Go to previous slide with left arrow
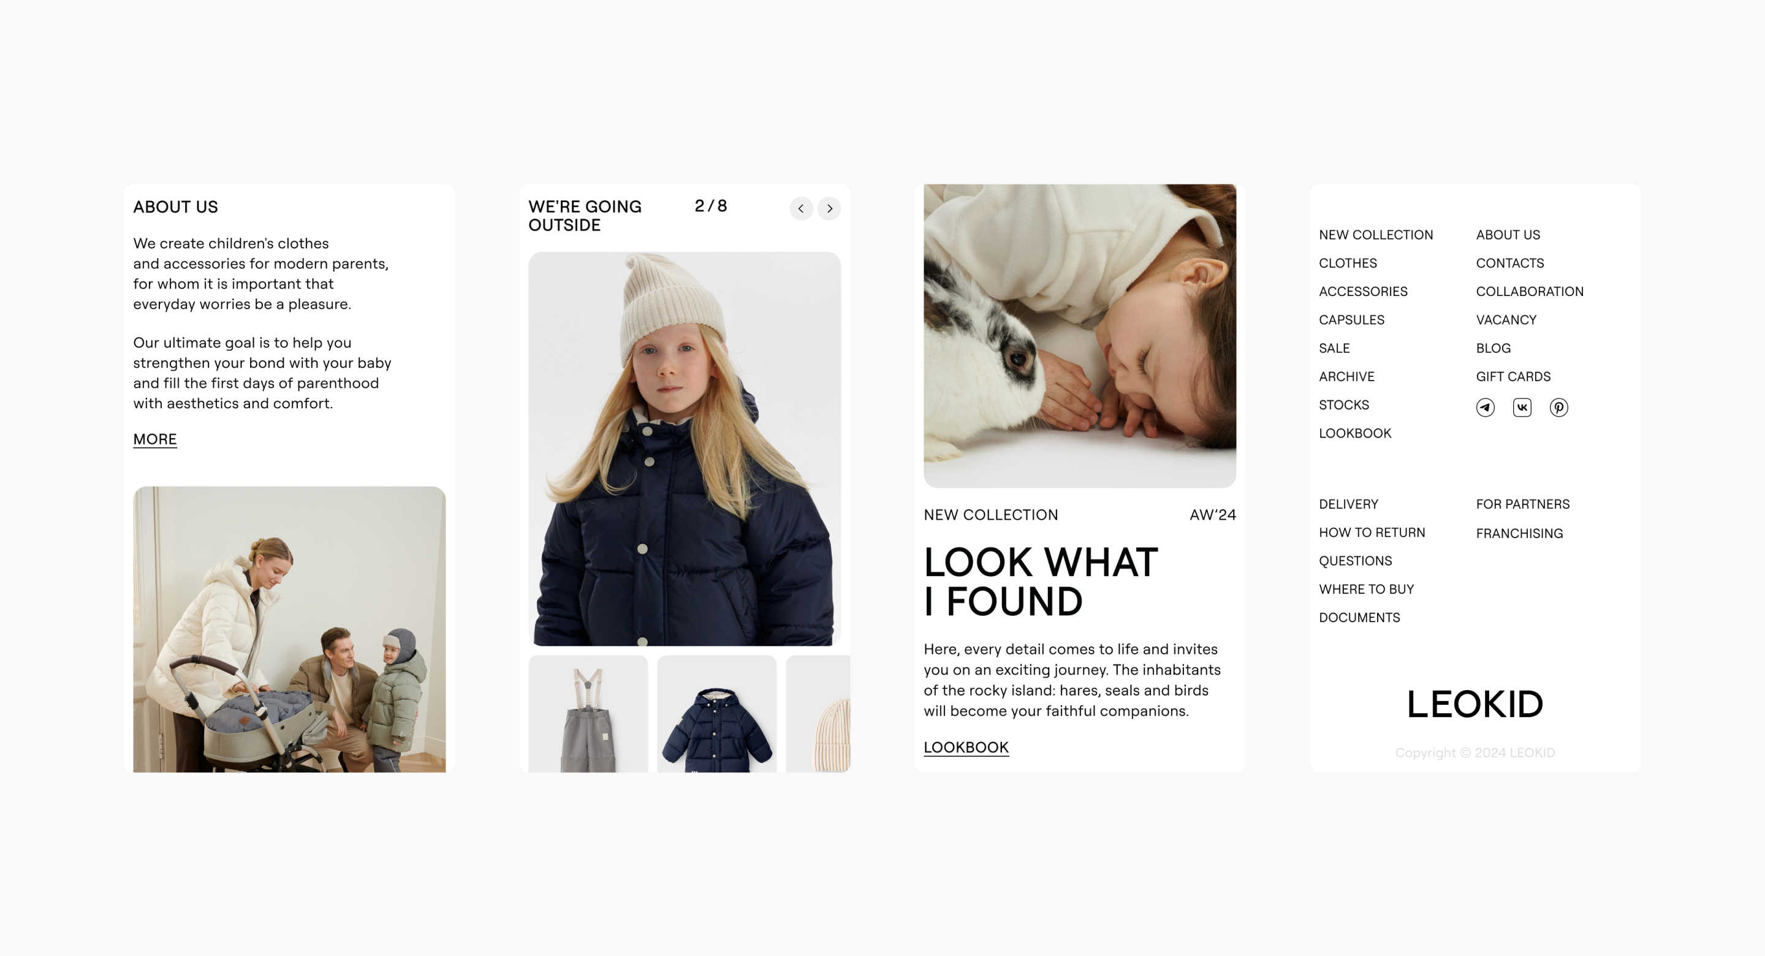1765x956 pixels. pyautogui.click(x=801, y=208)
